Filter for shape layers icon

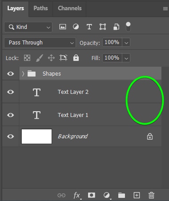point(103,27)
